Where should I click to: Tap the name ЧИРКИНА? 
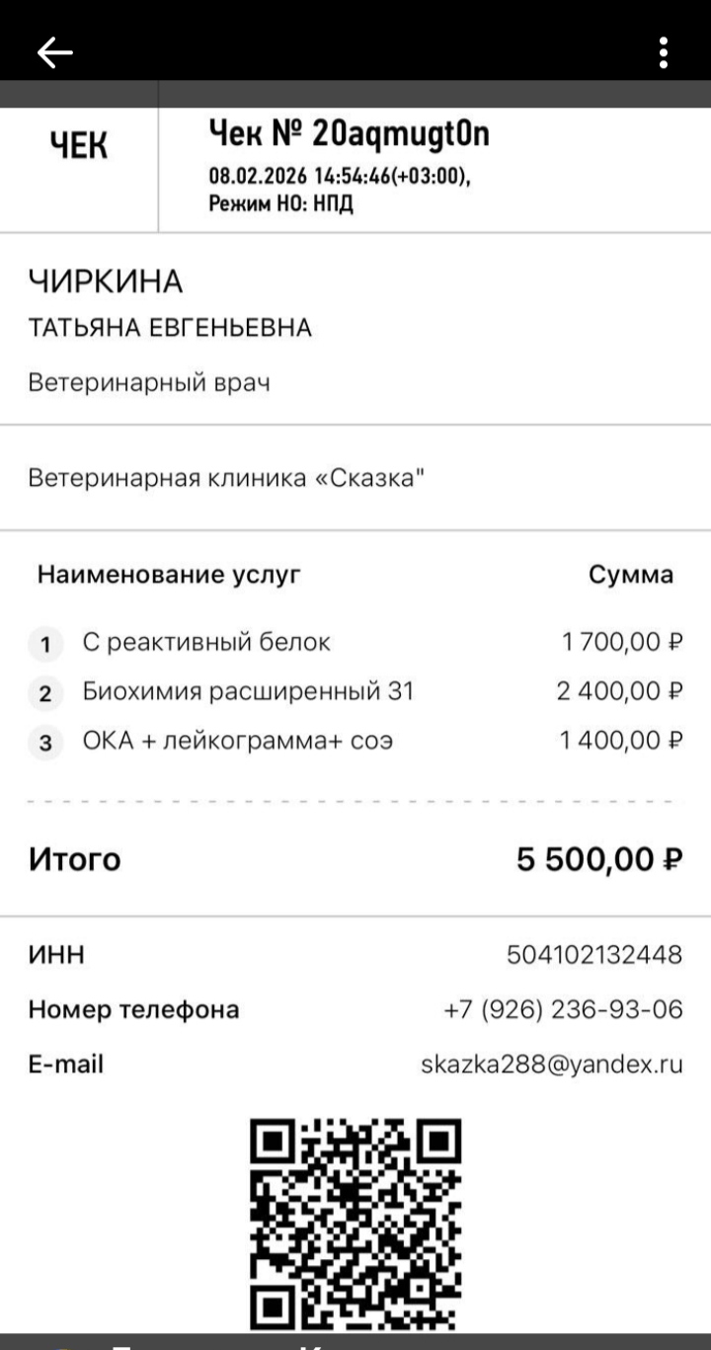pos(106,282)
